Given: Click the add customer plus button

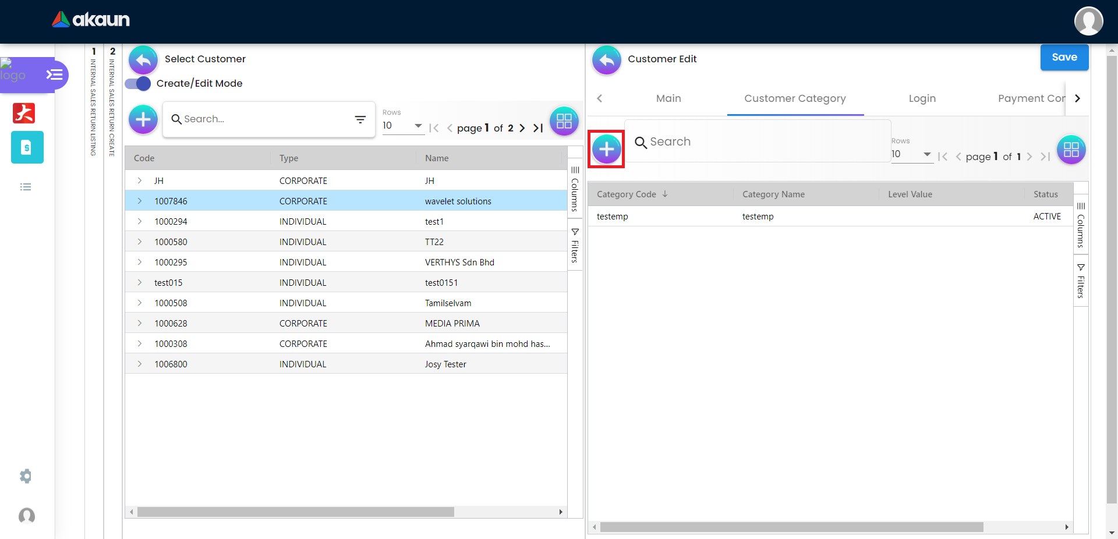Looking at the screenshot, I should (x=143, y=120).
